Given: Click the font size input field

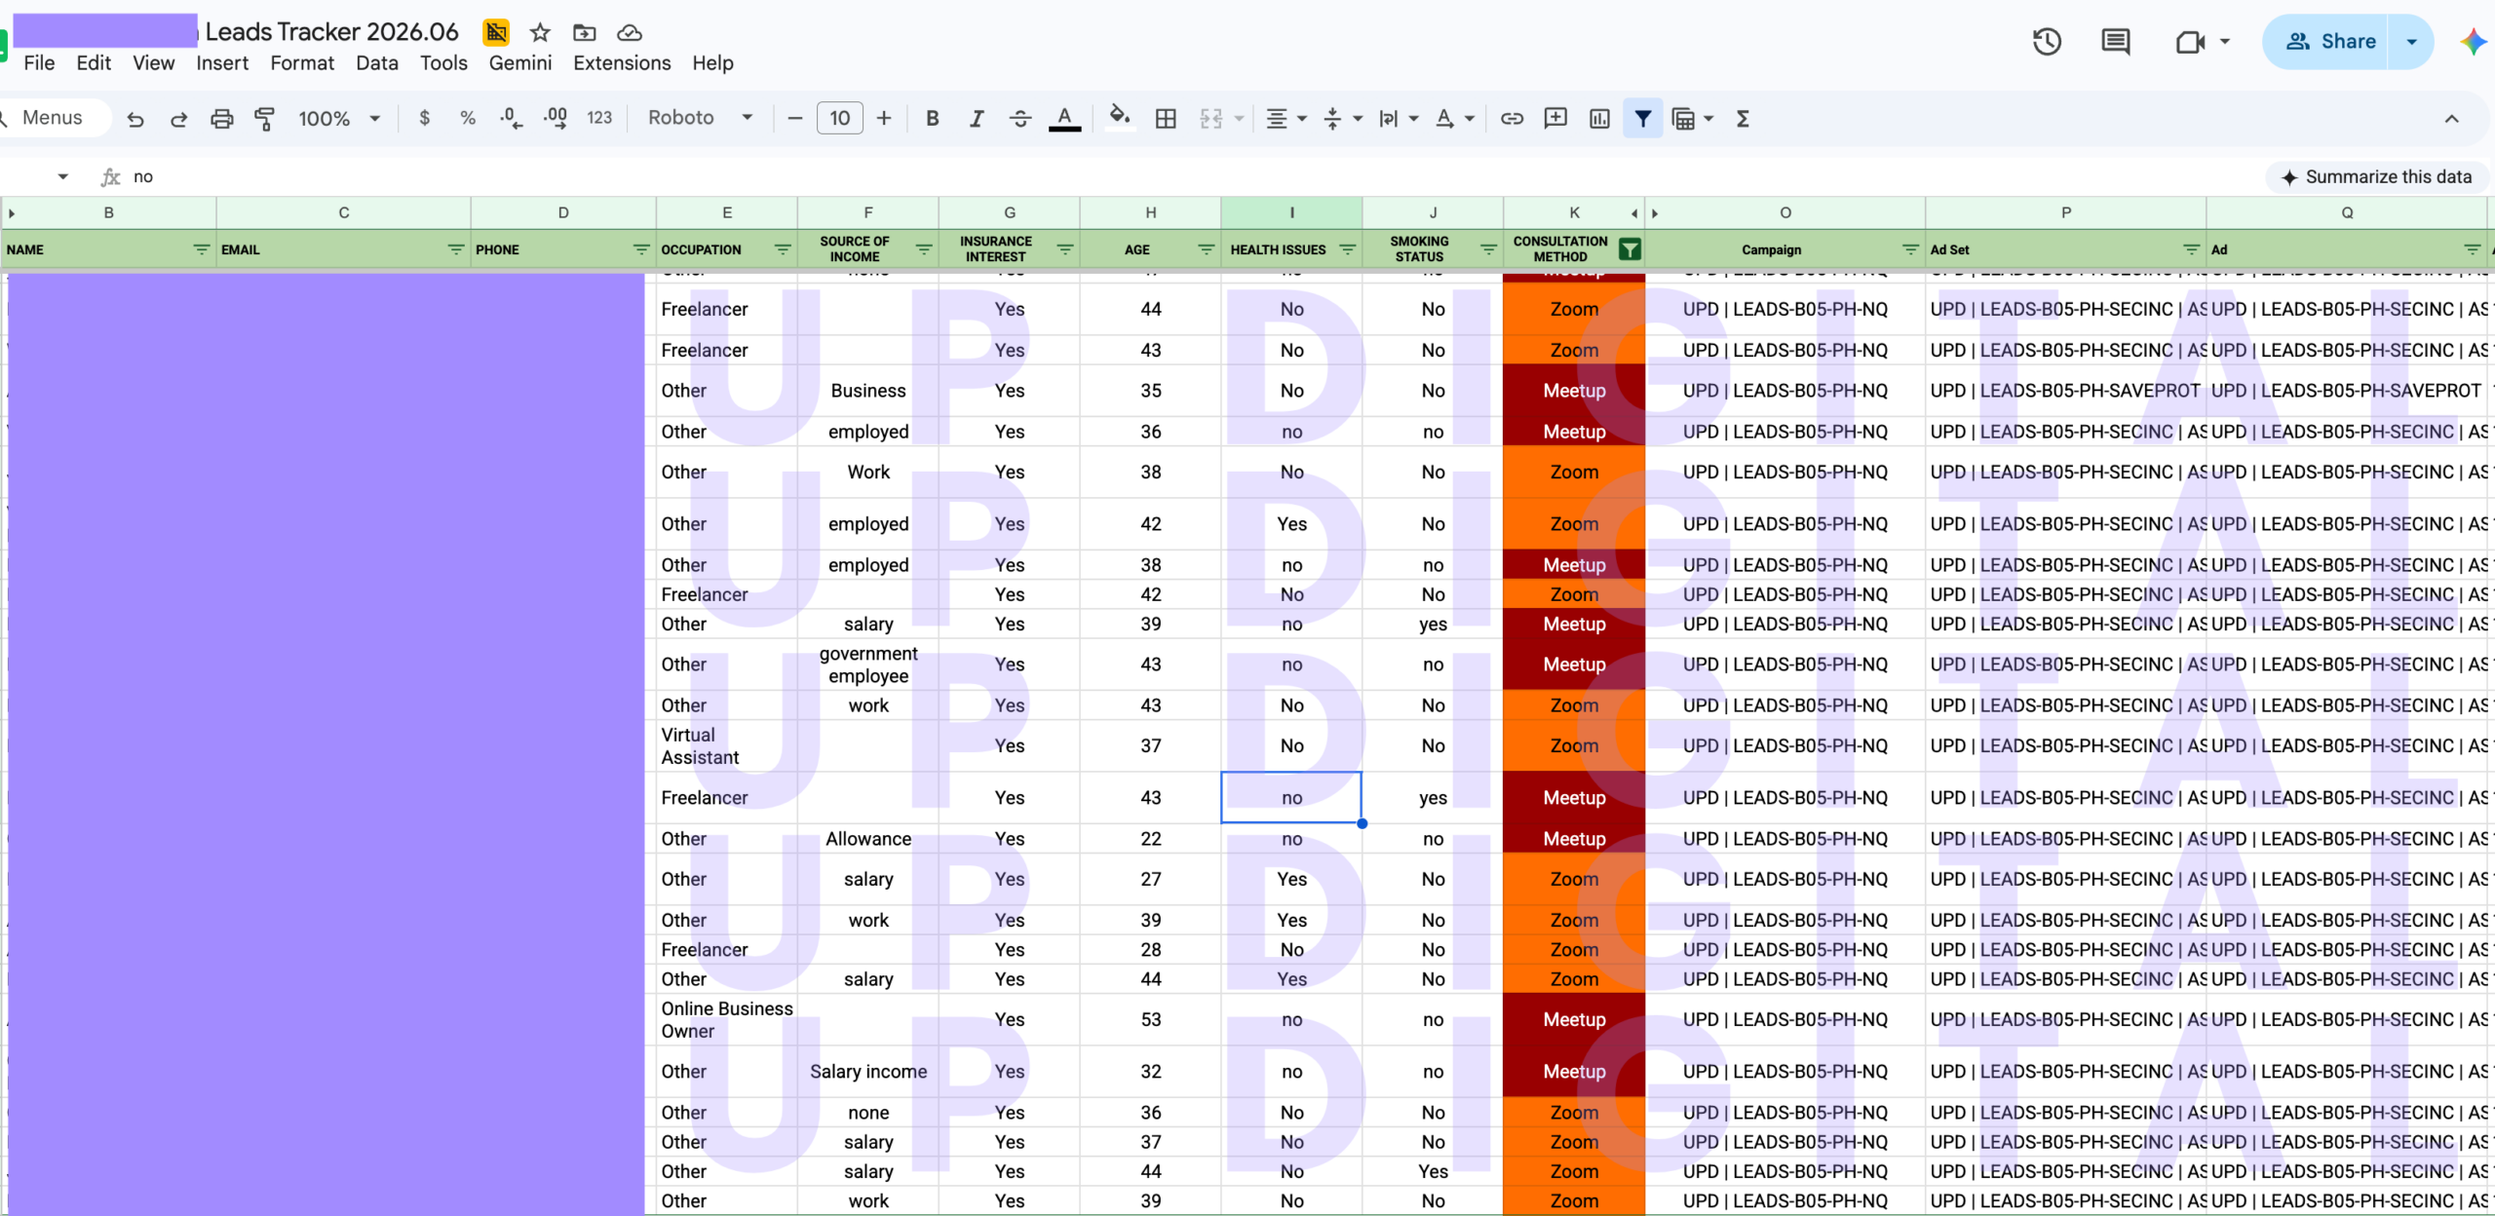Looking at the screenshot, I should [839, 119].
